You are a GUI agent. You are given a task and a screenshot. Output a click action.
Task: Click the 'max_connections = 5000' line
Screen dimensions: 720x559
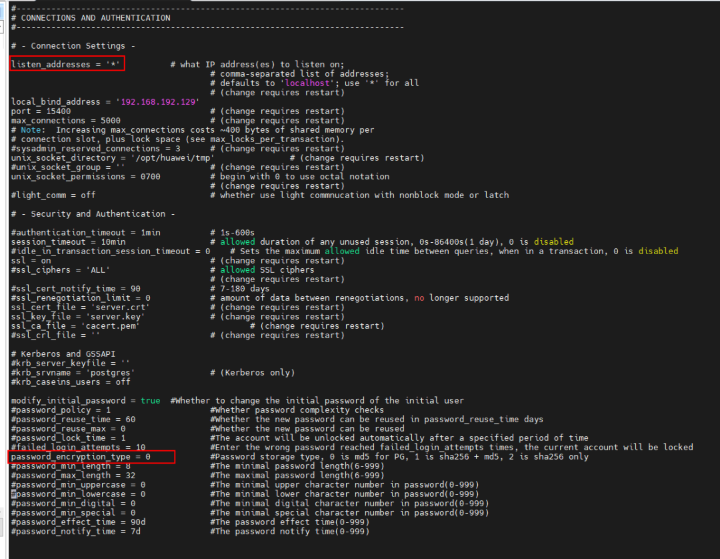[65, 120]
